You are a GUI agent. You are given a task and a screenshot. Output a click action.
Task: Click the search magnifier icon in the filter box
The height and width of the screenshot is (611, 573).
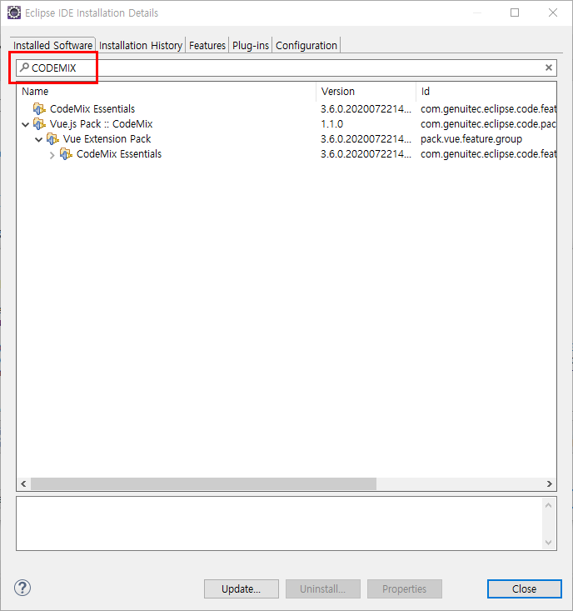point(24,68)
